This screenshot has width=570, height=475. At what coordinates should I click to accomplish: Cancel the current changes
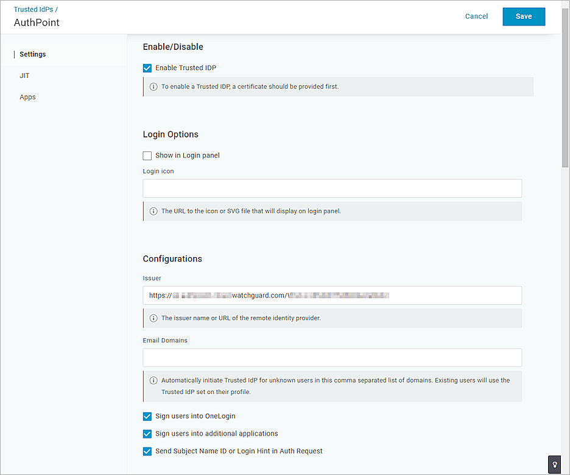point(476,16)
